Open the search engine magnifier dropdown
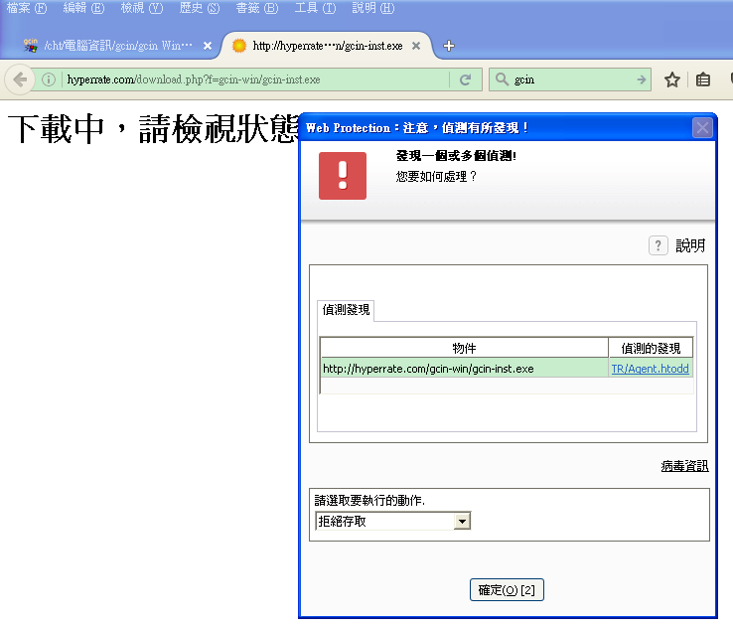 click(x=502, y=79)
